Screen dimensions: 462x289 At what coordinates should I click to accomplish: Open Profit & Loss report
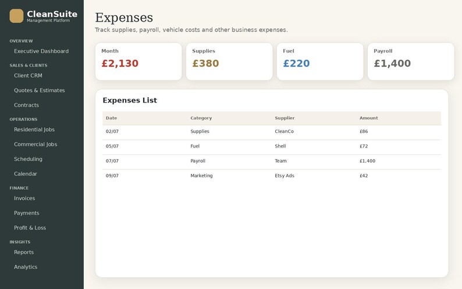point(30,228)
